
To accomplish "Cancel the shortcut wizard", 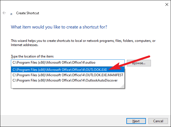I will click(x=158, y=121).
